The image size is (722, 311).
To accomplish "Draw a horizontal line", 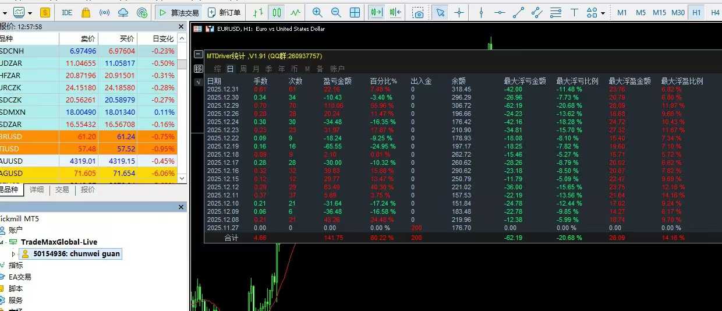I will tap(500, 12).
